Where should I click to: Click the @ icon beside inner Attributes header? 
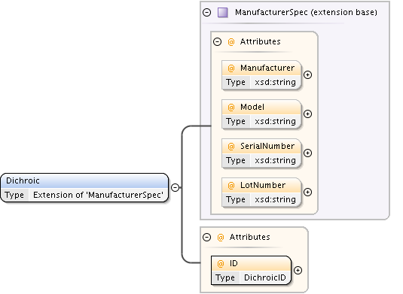231,42
